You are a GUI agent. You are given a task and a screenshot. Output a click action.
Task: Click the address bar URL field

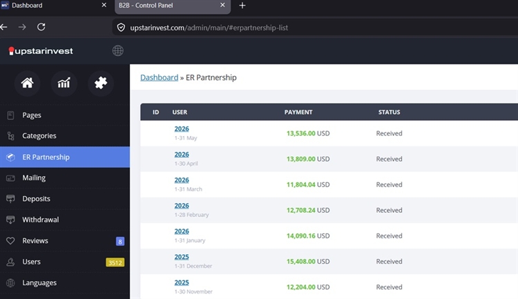point(316,28)
